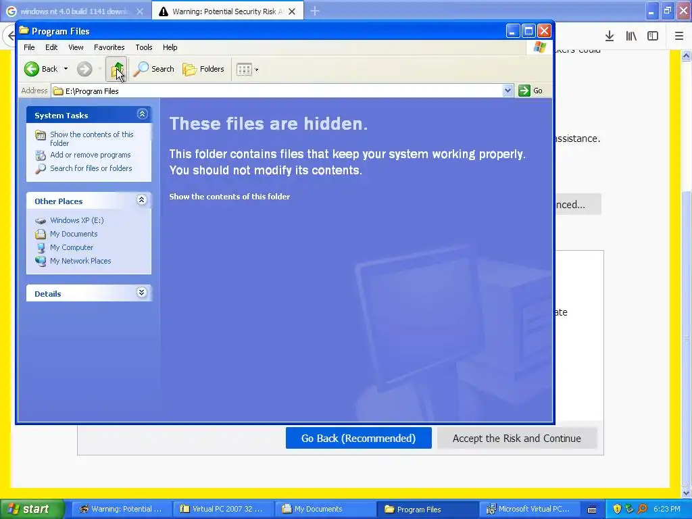
Task: Expand the address bar dropdown arrow
Action: [x=508, y=91]
